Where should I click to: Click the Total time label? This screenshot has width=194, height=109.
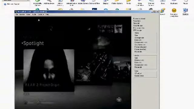137,21
